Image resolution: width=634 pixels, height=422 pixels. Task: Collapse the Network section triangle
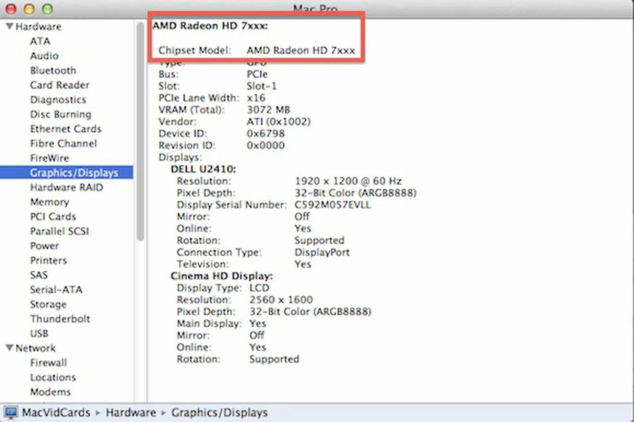point(10,348)
